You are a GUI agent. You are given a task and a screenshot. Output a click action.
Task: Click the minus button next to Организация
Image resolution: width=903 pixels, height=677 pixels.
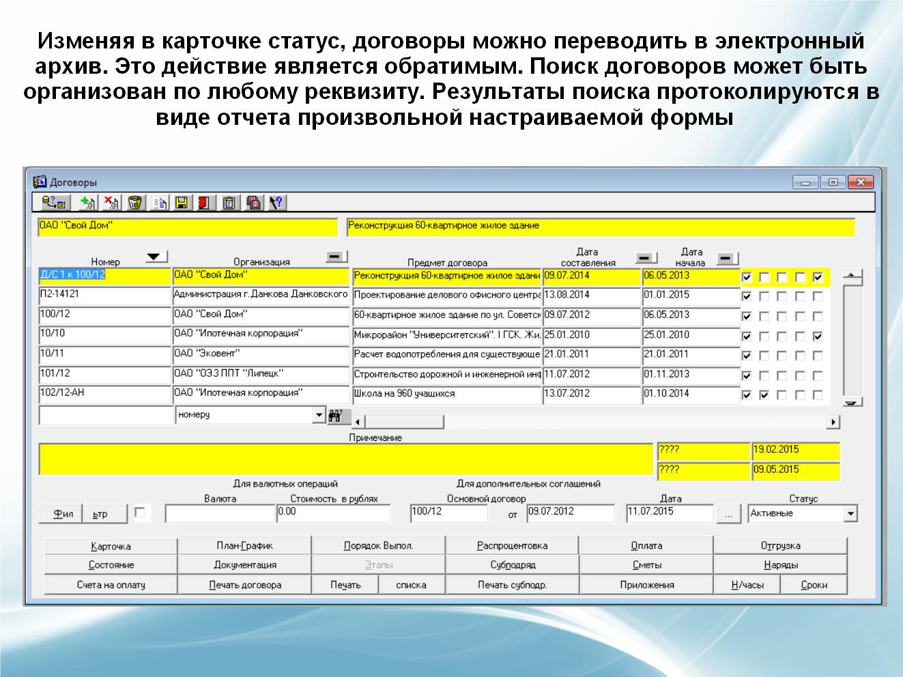(336, 257)
